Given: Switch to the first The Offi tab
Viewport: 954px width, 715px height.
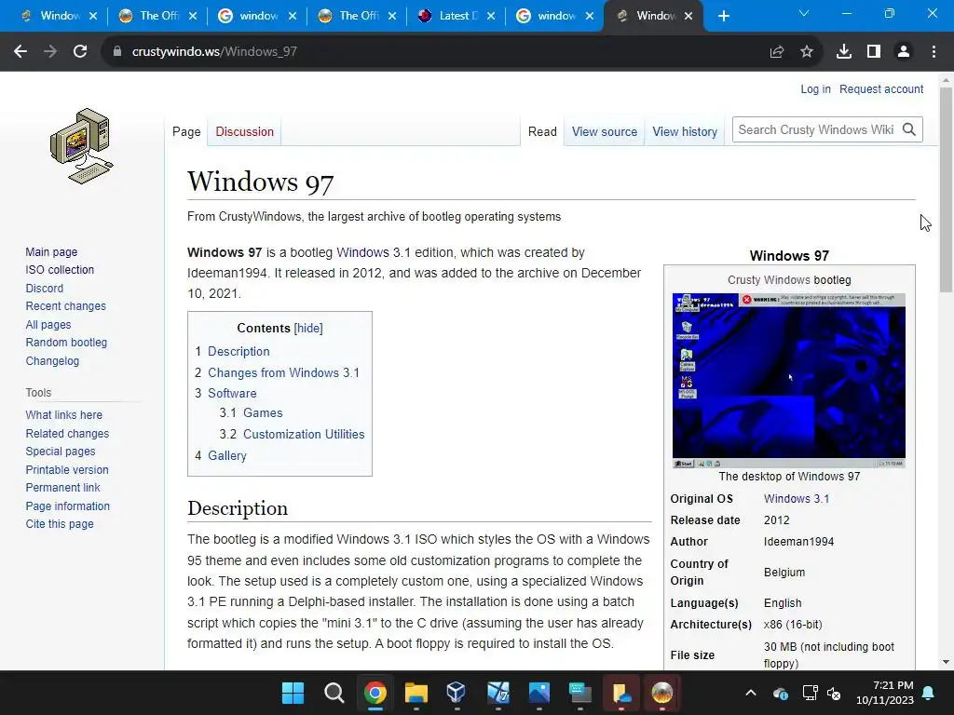Looking at the screenshot, I should tap(157, 17).
